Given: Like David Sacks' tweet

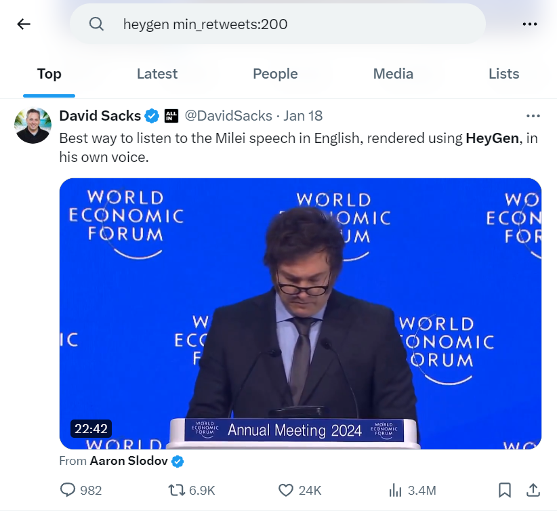Looking at the screenshot, I should click(285, 490).
